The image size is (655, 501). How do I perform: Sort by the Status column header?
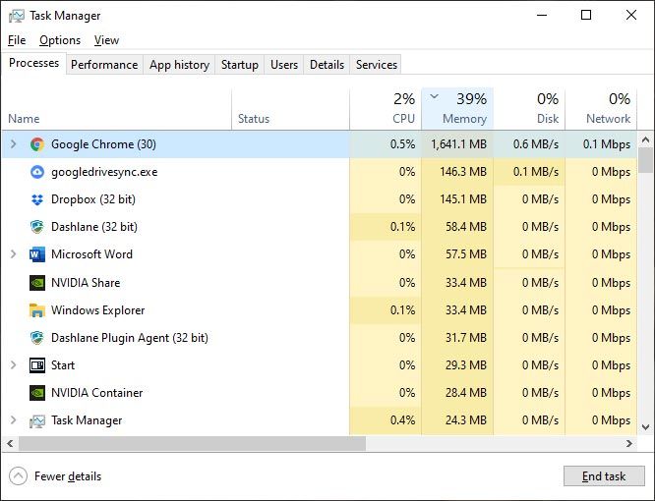(291, 109)
